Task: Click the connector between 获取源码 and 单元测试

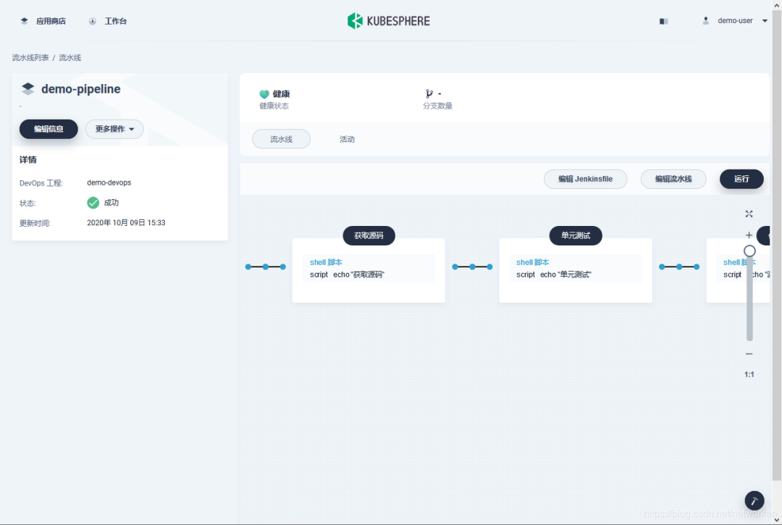Action: click(x=472, y=266)
